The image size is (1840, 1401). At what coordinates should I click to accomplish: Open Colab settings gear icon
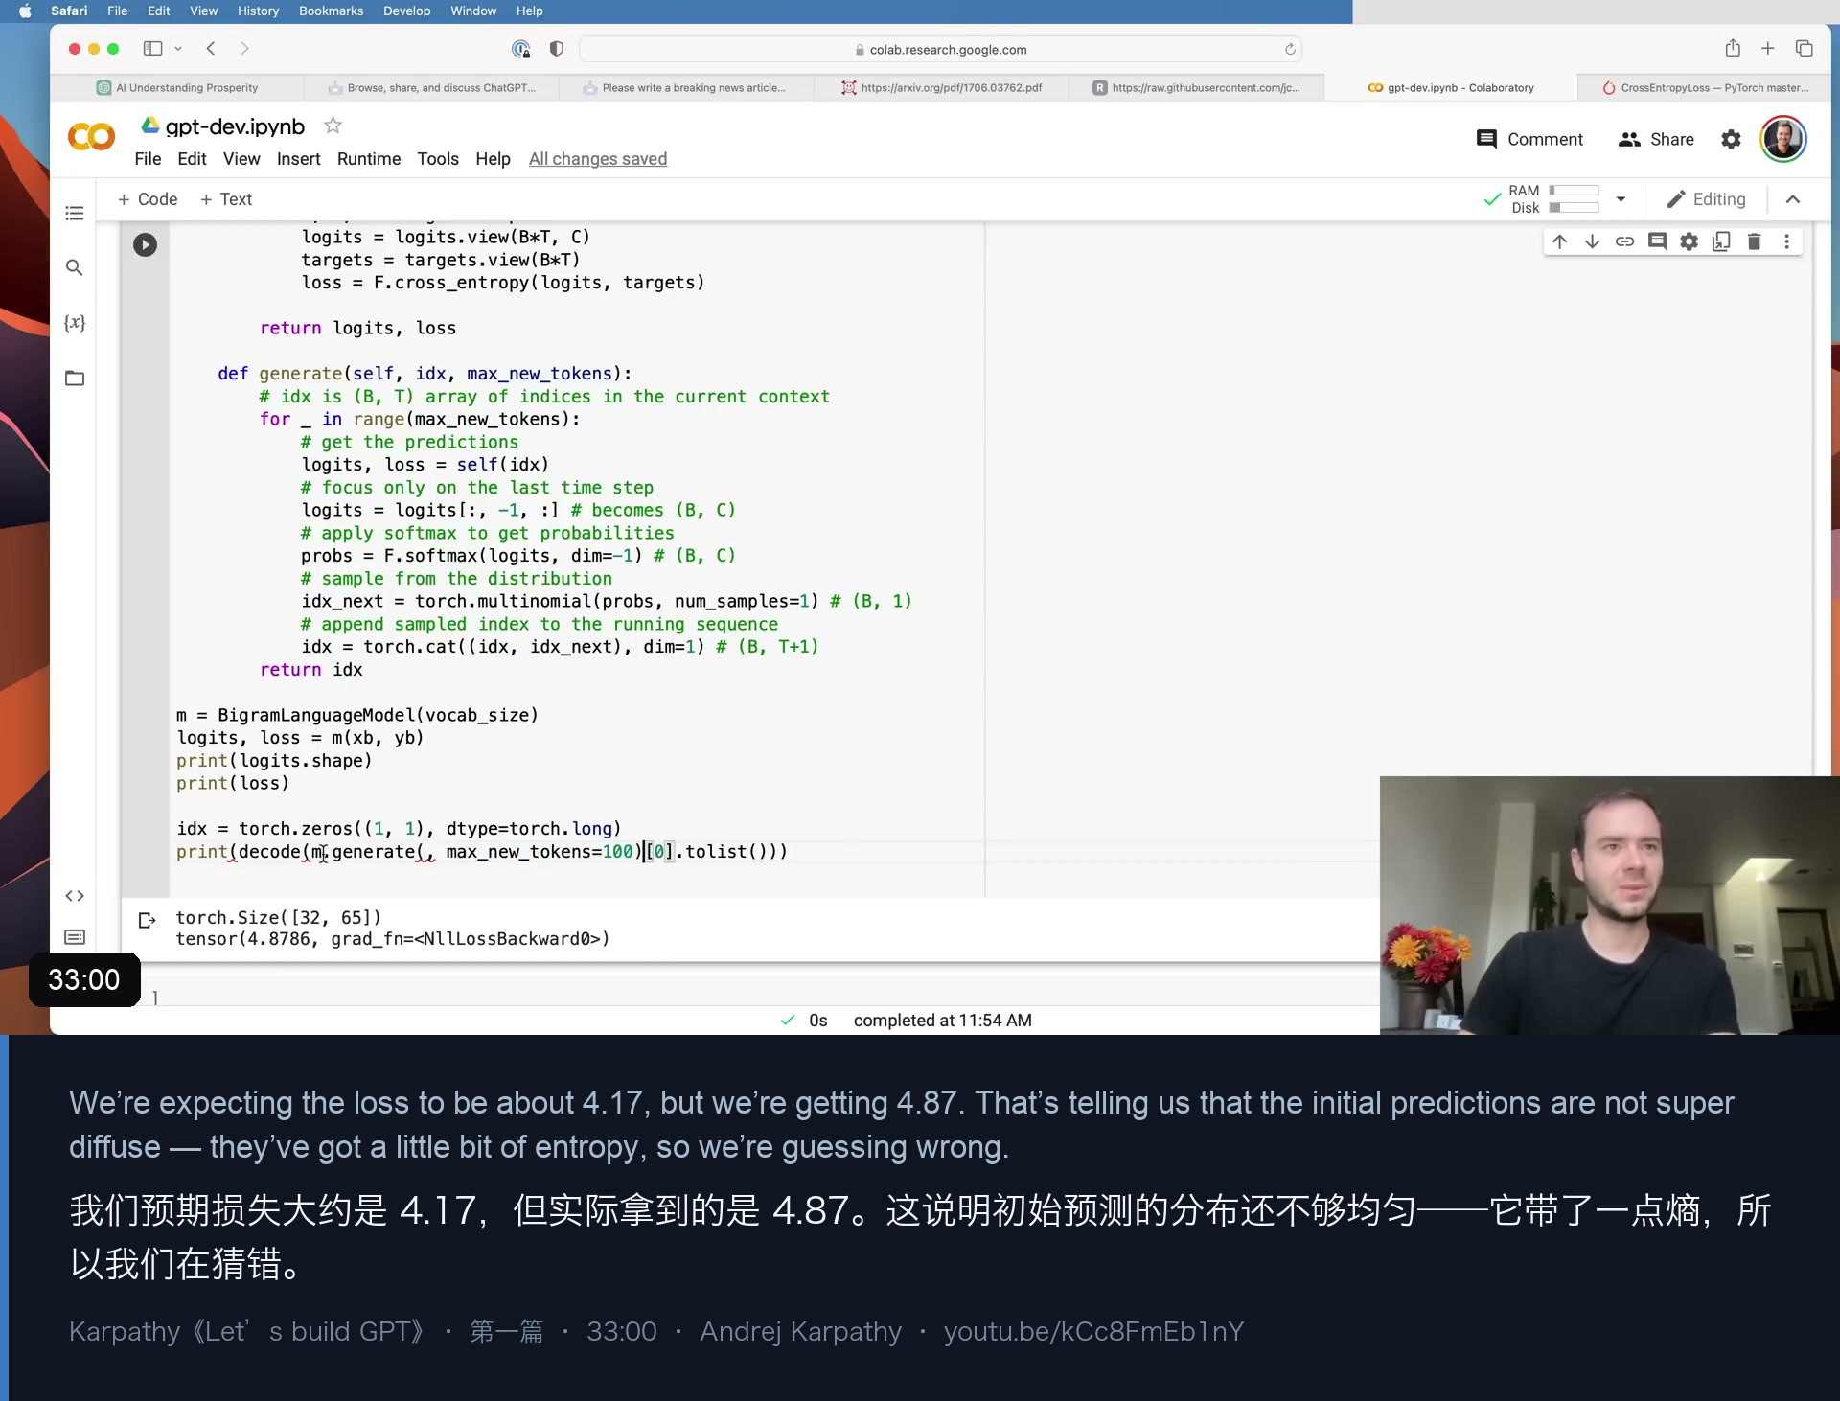click(1731, 140)
